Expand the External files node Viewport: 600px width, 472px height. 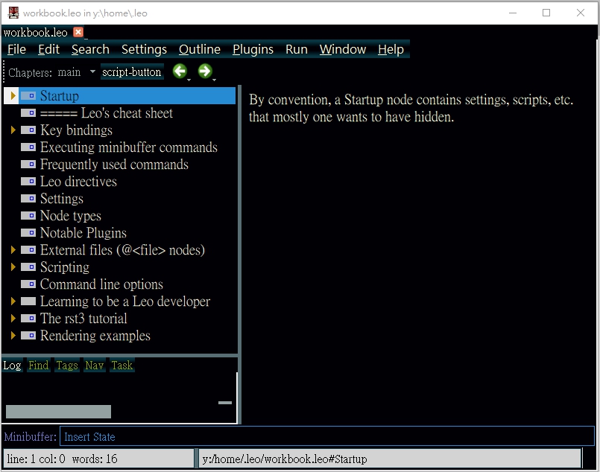[13, 250]
